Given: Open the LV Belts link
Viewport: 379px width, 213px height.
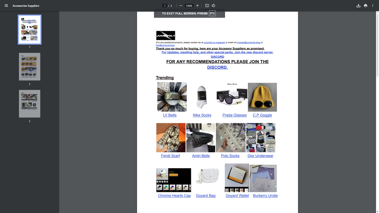Looking at the screenshot, I should [x=170, y=115].
